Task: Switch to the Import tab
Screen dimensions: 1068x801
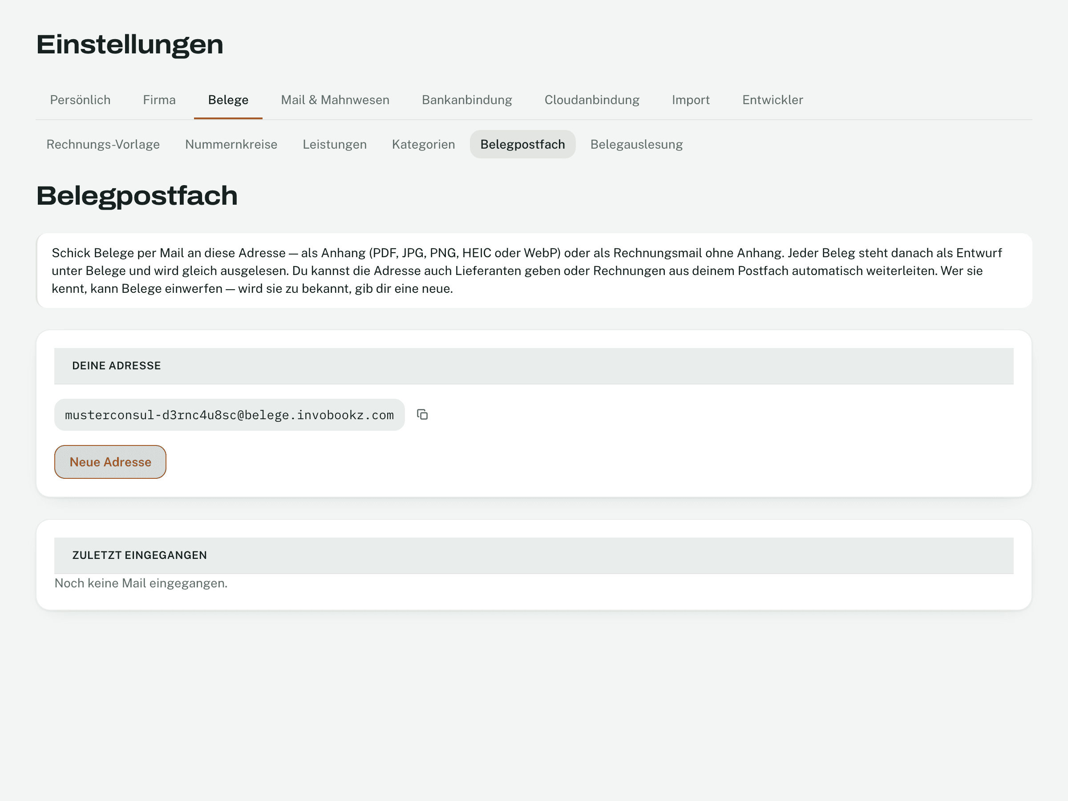Action: (x=691, y=100)
